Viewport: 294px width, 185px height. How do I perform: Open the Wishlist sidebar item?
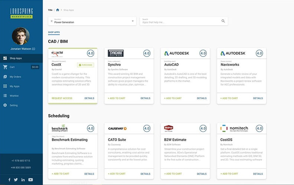coord(22,96)
